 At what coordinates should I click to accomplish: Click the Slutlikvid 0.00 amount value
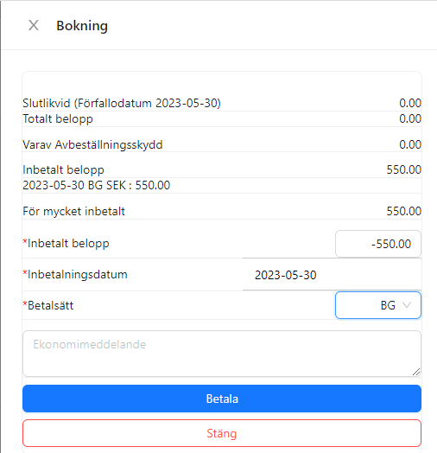click(410, 103)
